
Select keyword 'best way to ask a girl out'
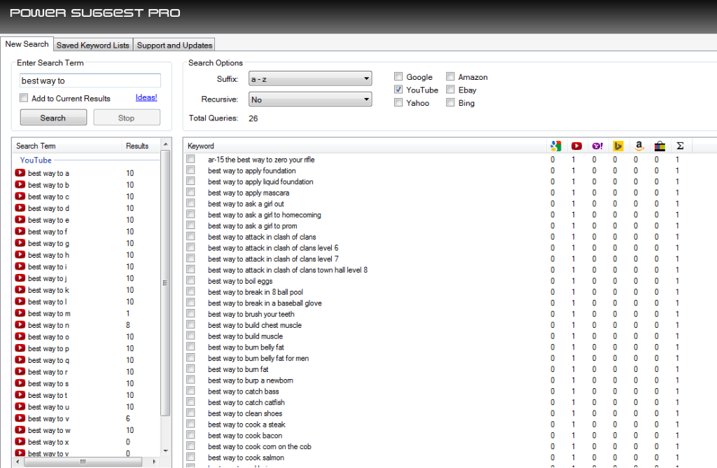click(246, 204)
